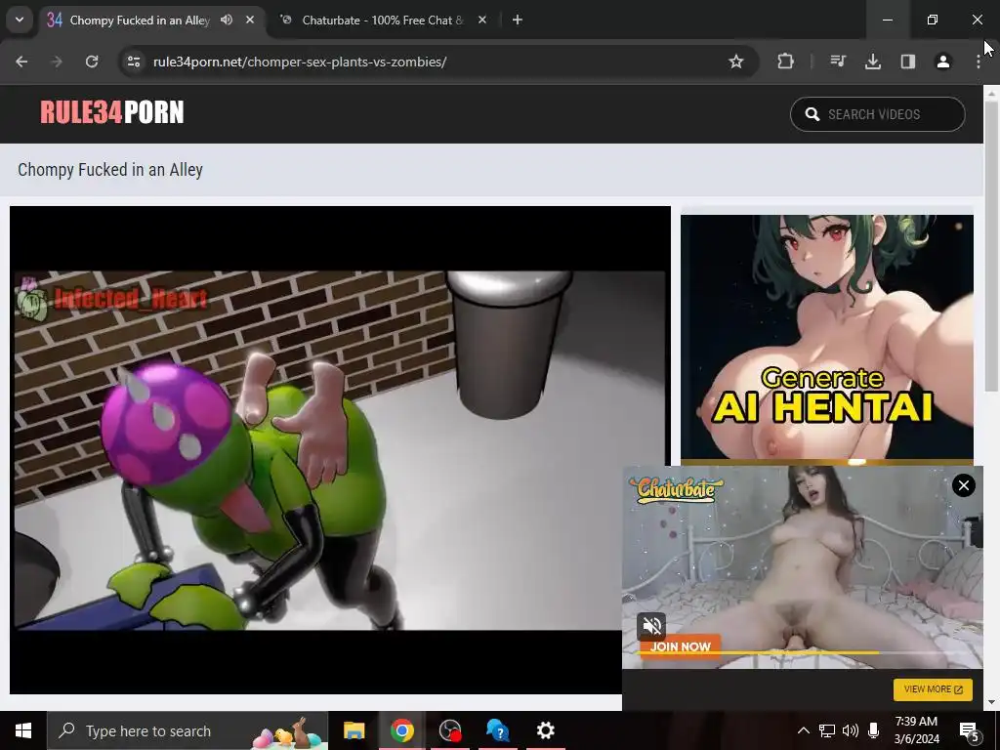Click the main video player
Viewport: 1000px width, 750px height.
click(340, 449)
